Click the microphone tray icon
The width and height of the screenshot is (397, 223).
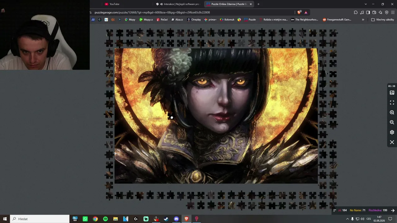tap(352, 219)
